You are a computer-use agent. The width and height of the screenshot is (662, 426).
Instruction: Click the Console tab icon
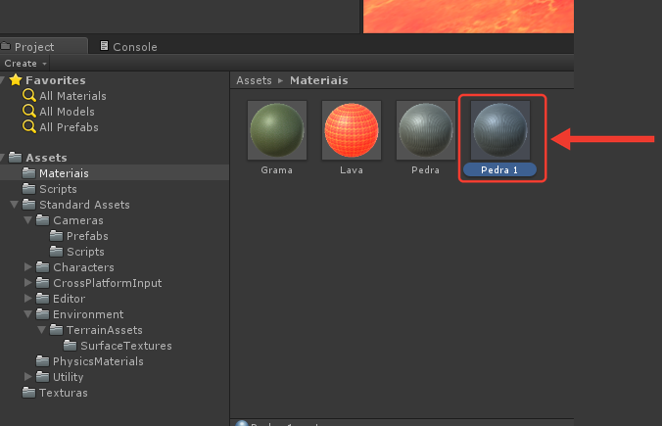click(x=104, y=46)
